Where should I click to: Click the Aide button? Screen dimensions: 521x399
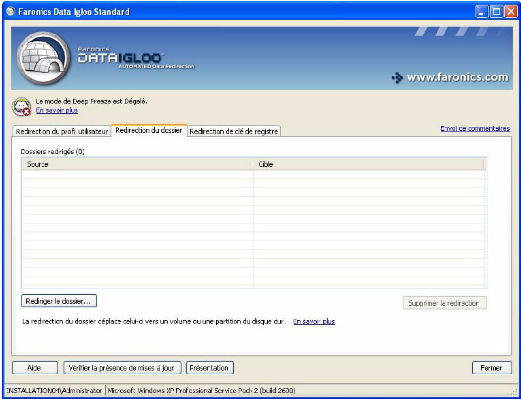(34, 368)
